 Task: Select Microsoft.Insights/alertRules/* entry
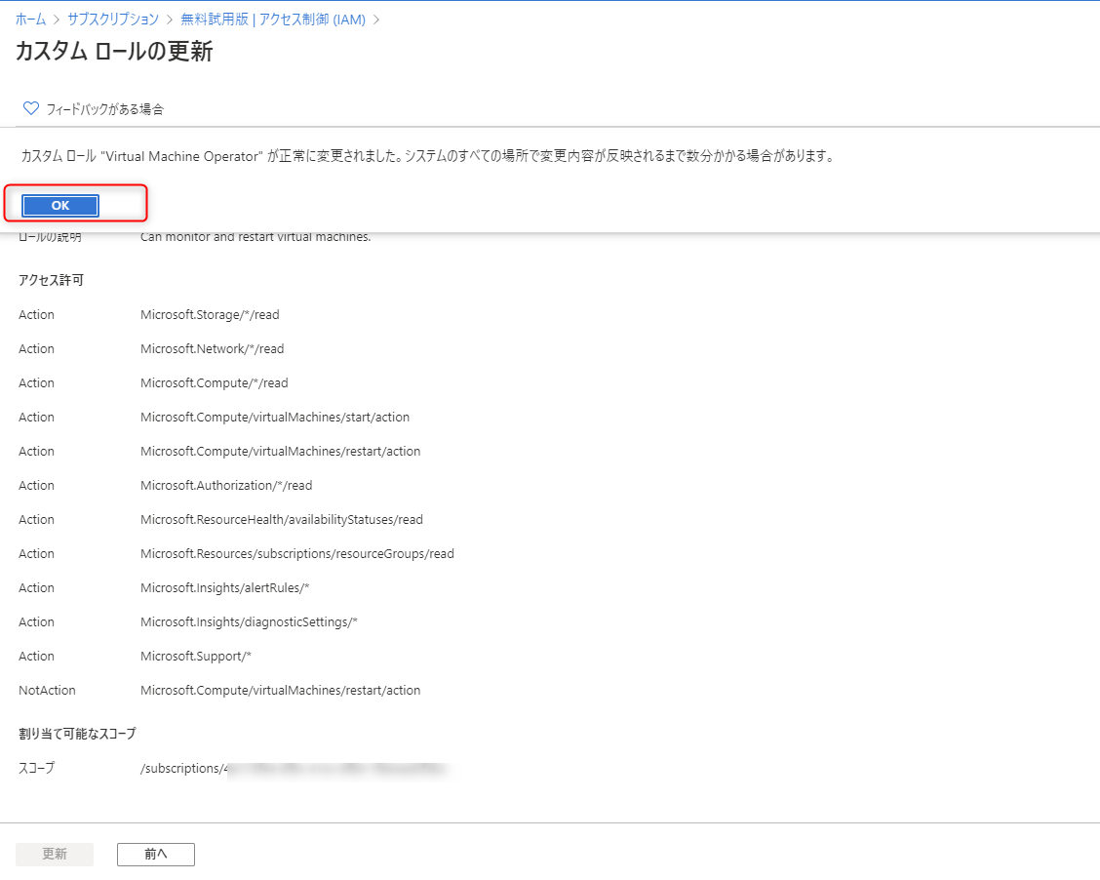224,588
